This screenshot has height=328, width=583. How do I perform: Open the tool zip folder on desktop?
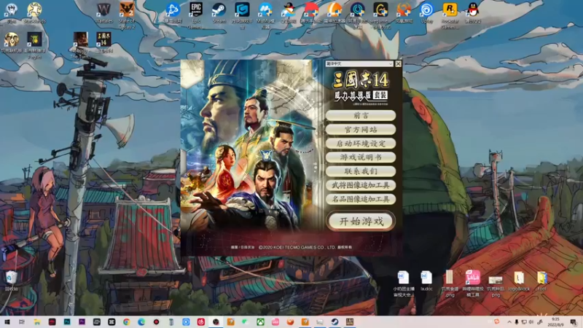pyautogui.click(x=541, y=281)
